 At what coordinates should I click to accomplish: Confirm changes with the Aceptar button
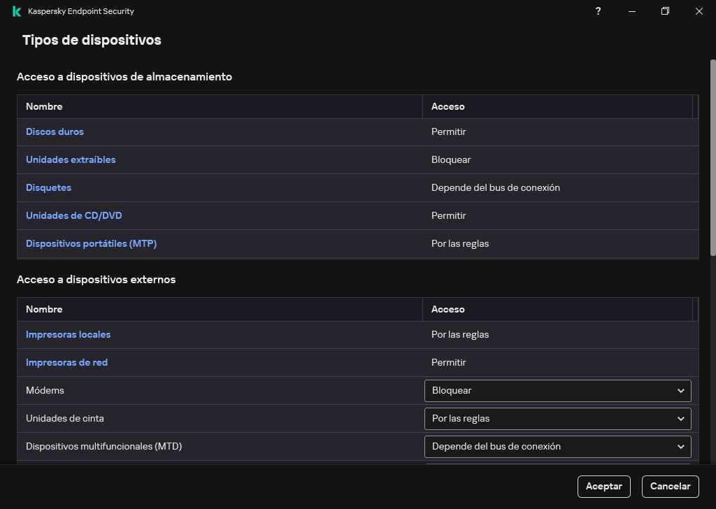[603, 486]
